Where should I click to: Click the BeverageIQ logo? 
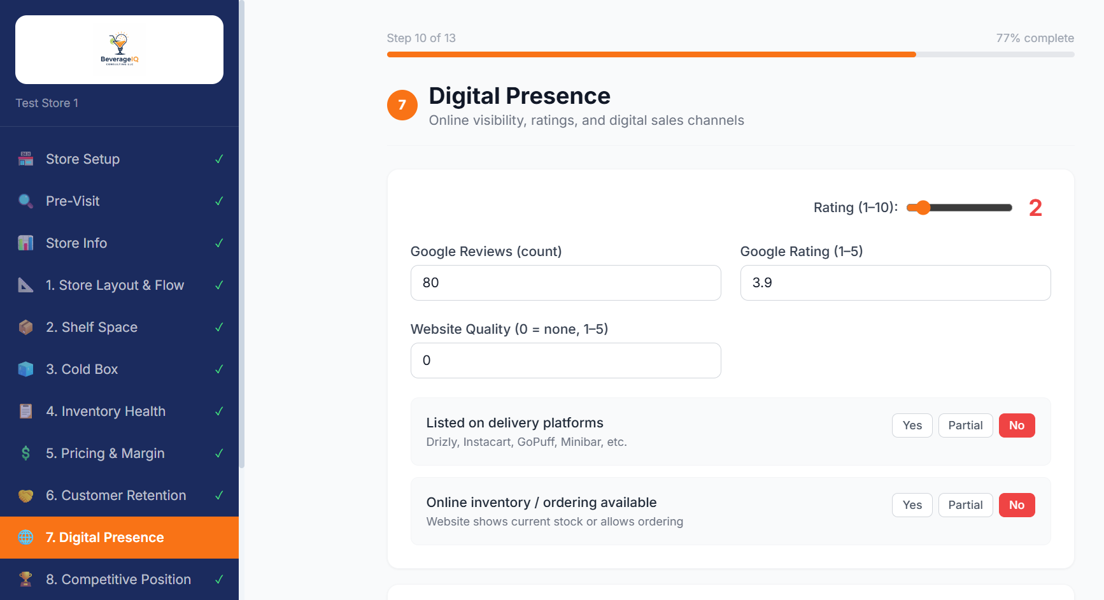coord(119,50)
